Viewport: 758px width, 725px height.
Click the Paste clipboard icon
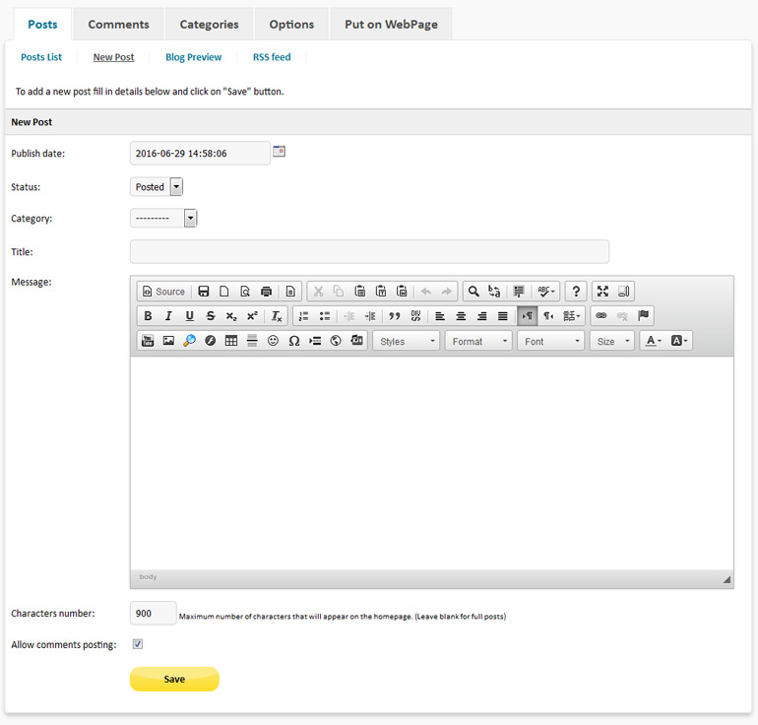click(x=359, y=292)
